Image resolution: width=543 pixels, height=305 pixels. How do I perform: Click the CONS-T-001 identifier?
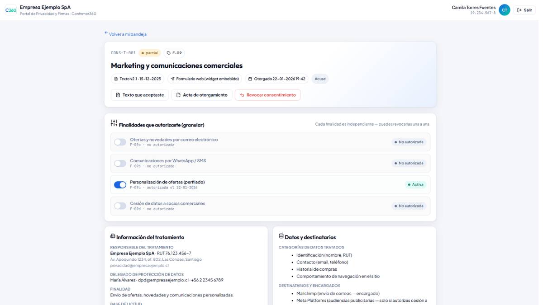coord(123,53)
